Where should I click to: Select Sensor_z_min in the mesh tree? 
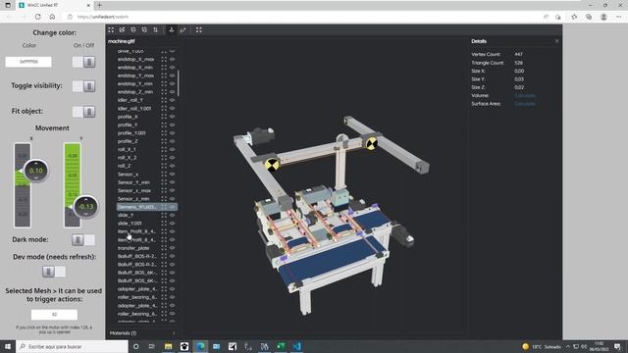[x=133, y=199]
